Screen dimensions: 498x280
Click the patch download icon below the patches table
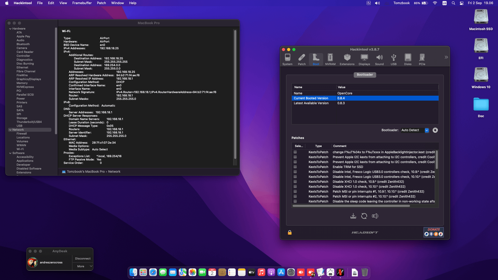click(x=353, y=216)
